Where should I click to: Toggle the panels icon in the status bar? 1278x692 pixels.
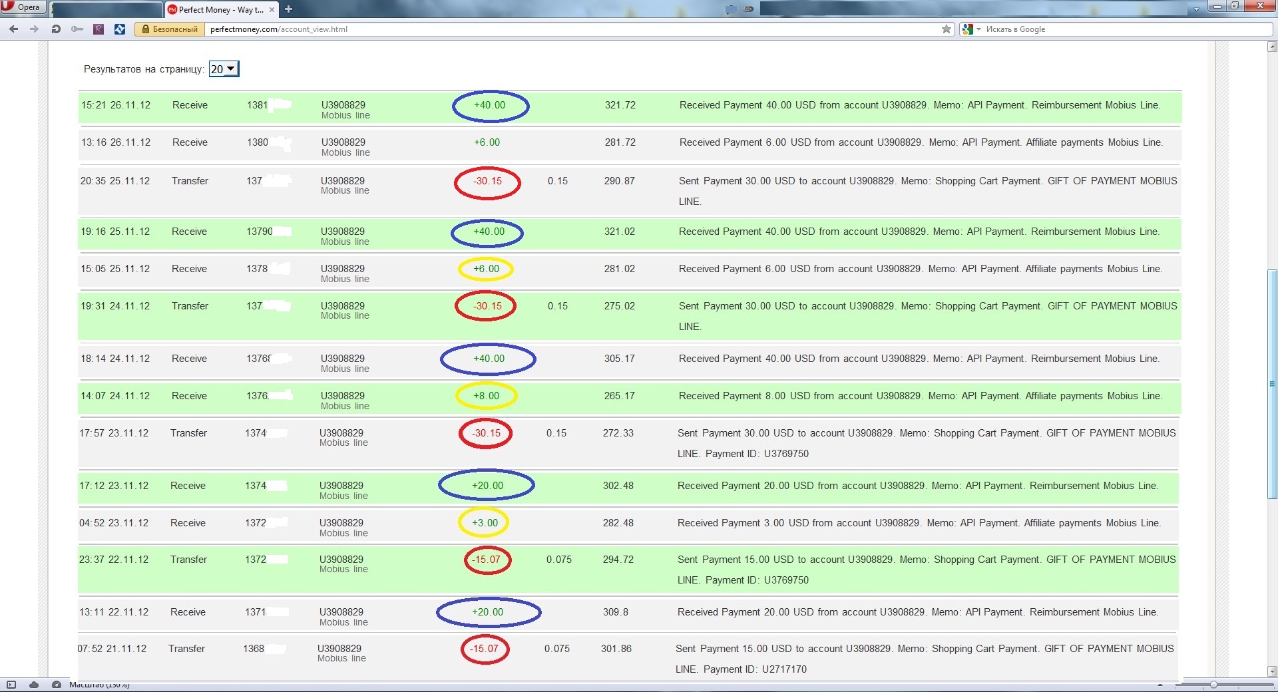11,685
